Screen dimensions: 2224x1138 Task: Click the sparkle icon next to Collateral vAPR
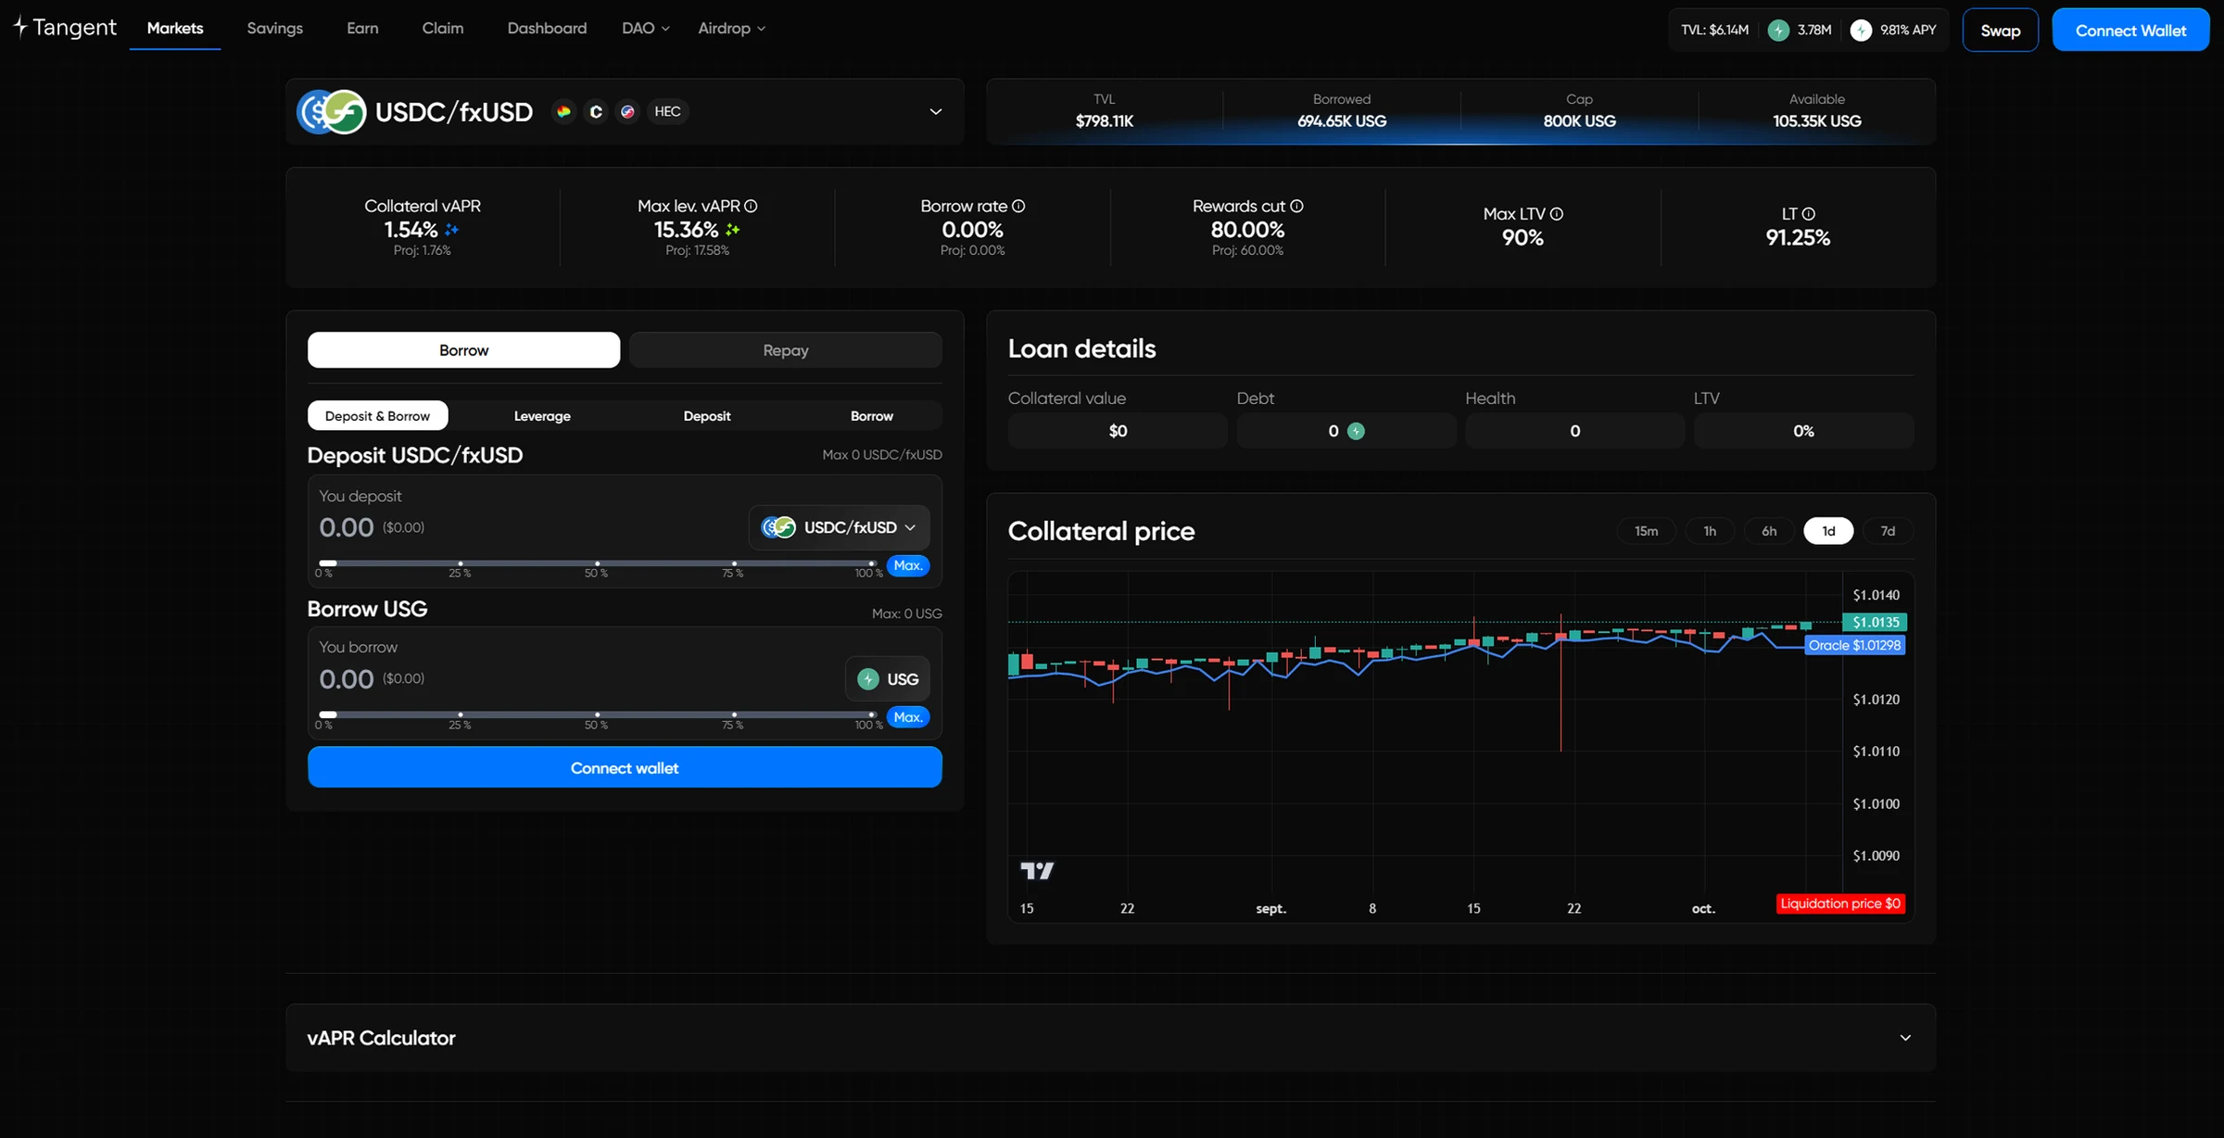(452, 230)
